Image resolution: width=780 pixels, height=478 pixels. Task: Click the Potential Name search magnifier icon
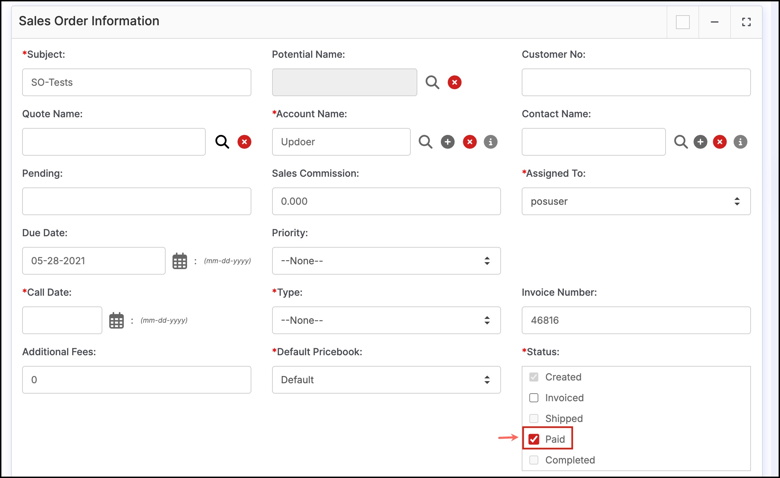[x=432, y=82]
